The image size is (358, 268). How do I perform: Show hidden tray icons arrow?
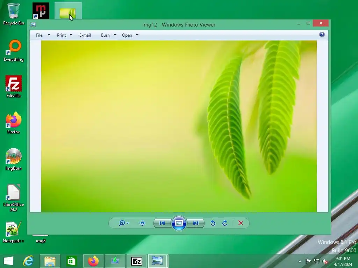point(300,261)
